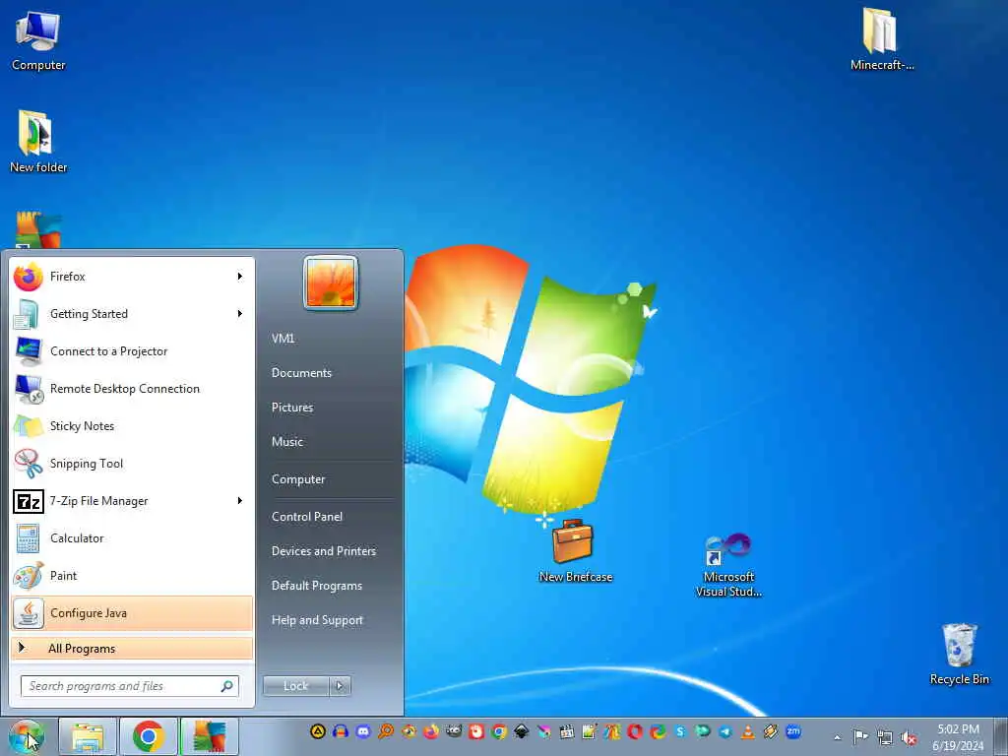Click the muted volume tray icon
Image resolution: width=1008 pixels, height=756 pixels.
pyautogui.click(x=909, y=737)
